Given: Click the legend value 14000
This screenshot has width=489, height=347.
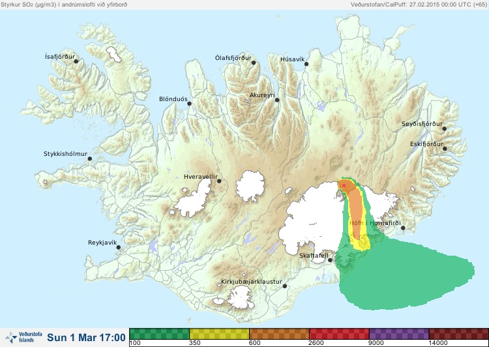Looking at the screenshot, I should [438, 343].
